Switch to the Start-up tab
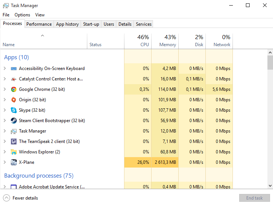The width and height of the screenshot is (273, 207). coord(91,24)
